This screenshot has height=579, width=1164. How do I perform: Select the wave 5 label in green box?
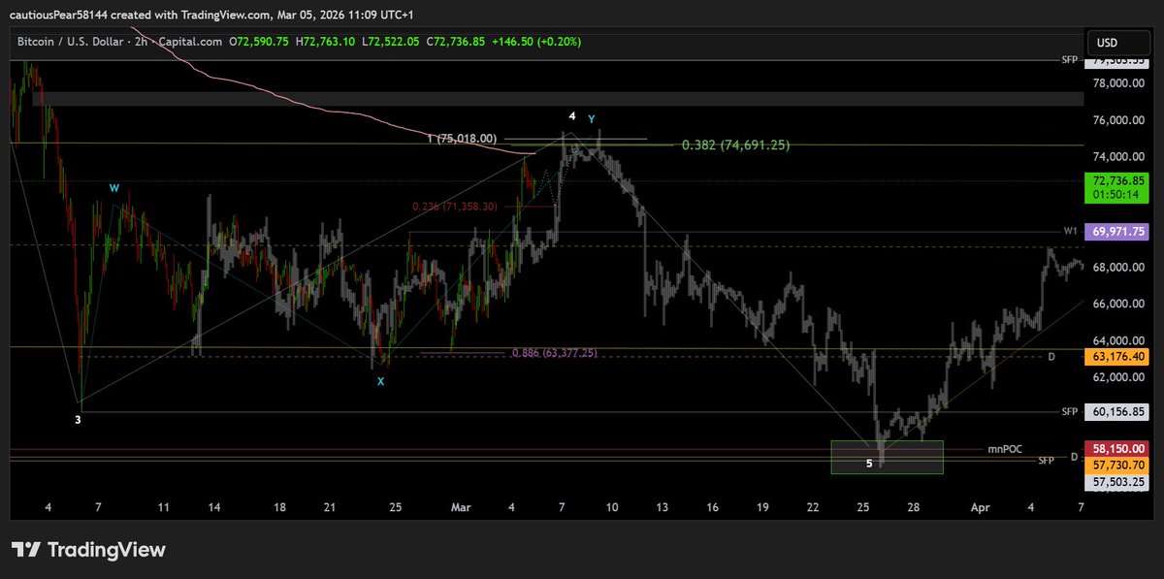(869, 464)
